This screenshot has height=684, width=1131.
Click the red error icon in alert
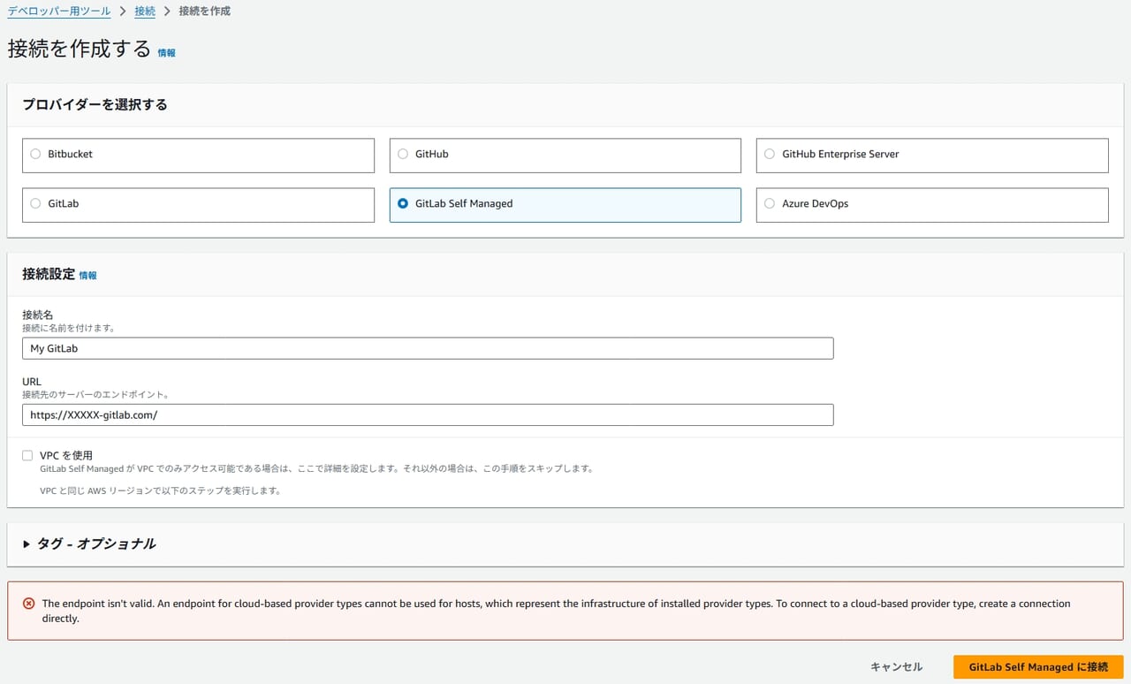[x=28, y=604]
